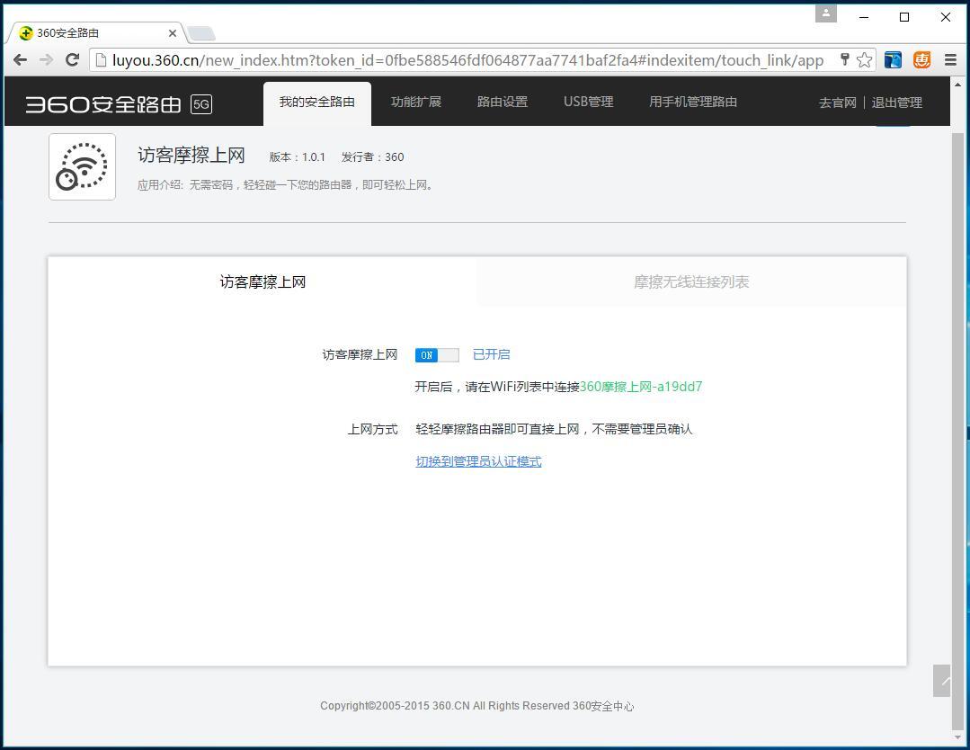Click the user profile icon above the window controls

click(x=826, y=14)
